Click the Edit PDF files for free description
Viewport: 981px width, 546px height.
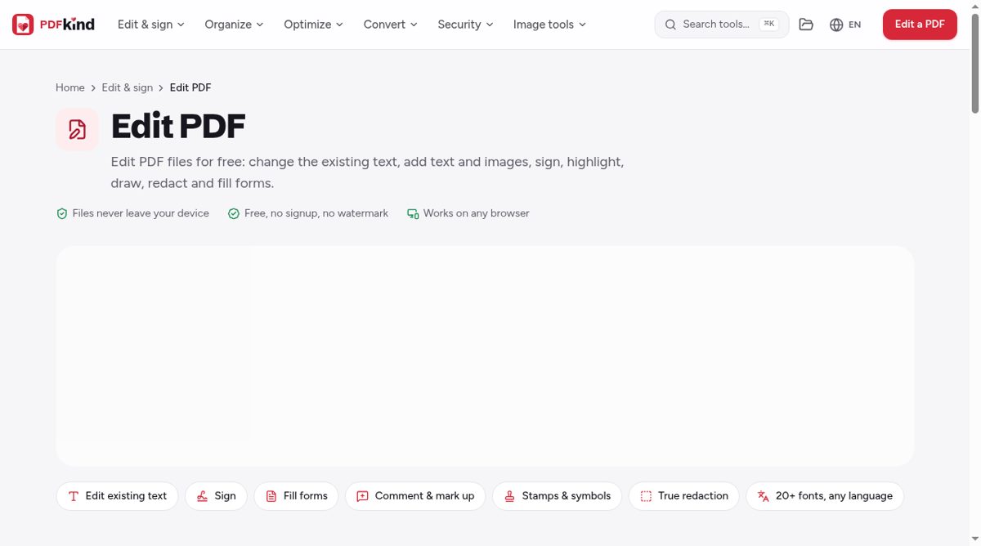click(367, 172)
